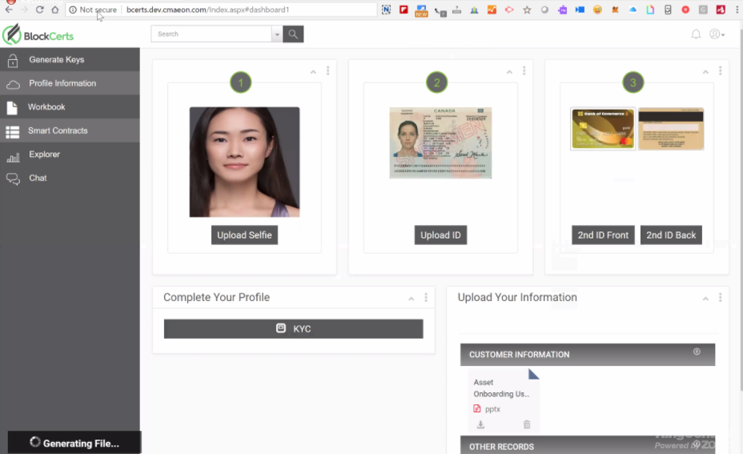Reload the page in browser
Screen dimensions: 743x454
coord(40,10)
